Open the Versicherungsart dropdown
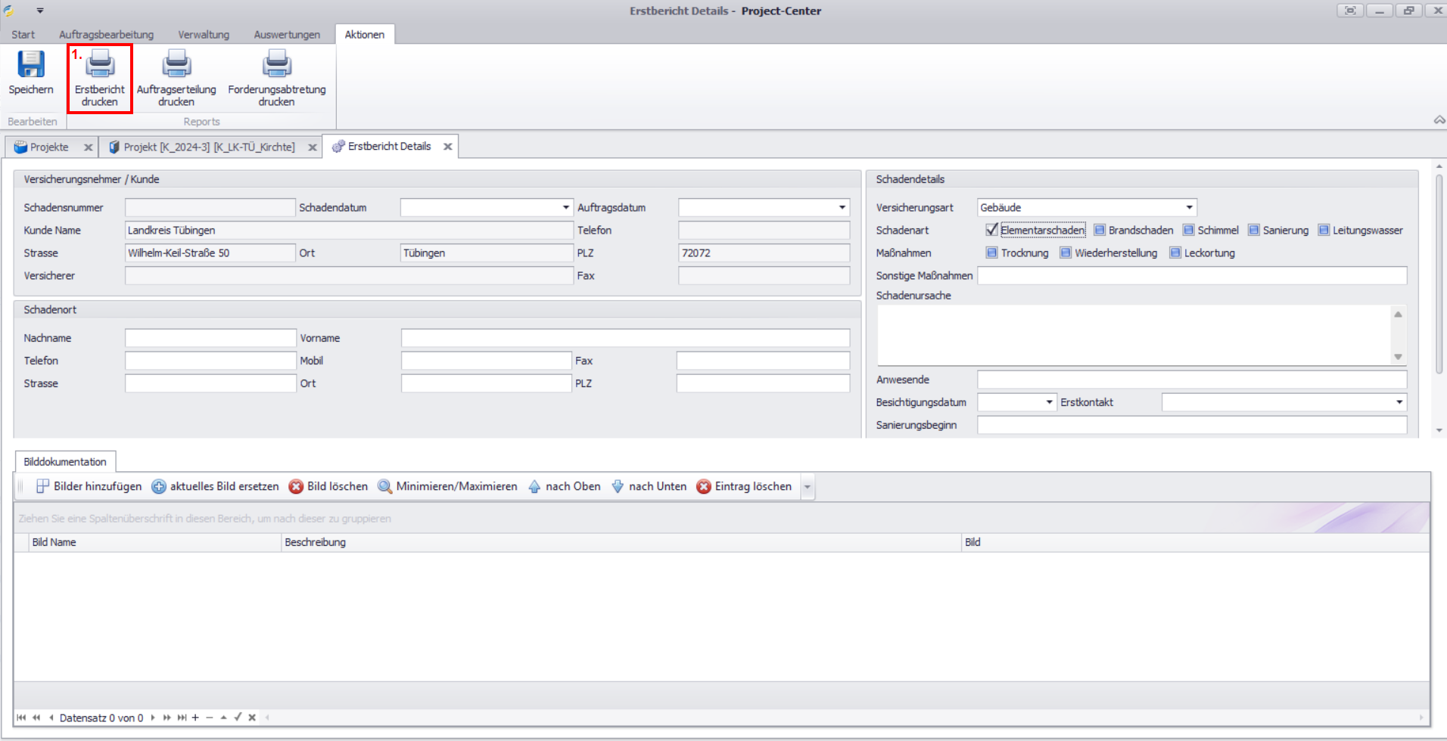Image resolution: width=1447 pixels, height=741 pixels. pos(1189,207)
